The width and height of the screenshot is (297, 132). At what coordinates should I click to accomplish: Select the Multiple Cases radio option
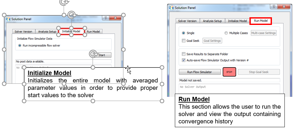pos(226,33)
